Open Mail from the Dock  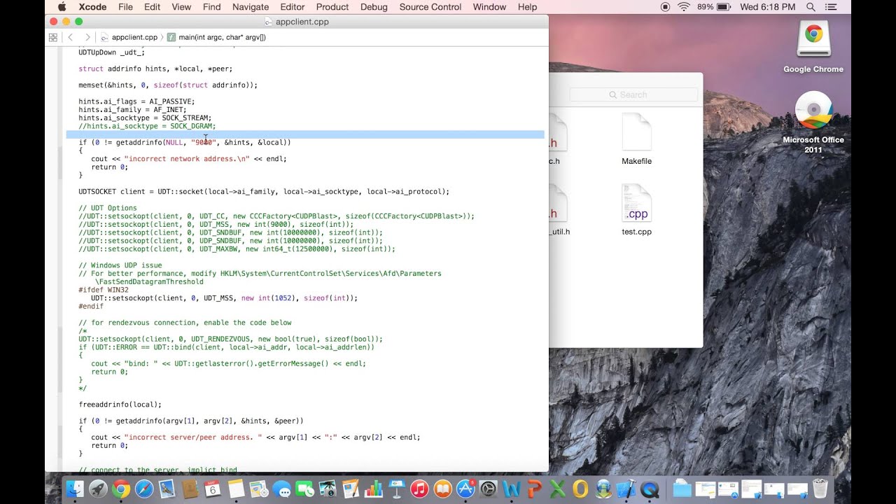(167, 489)
